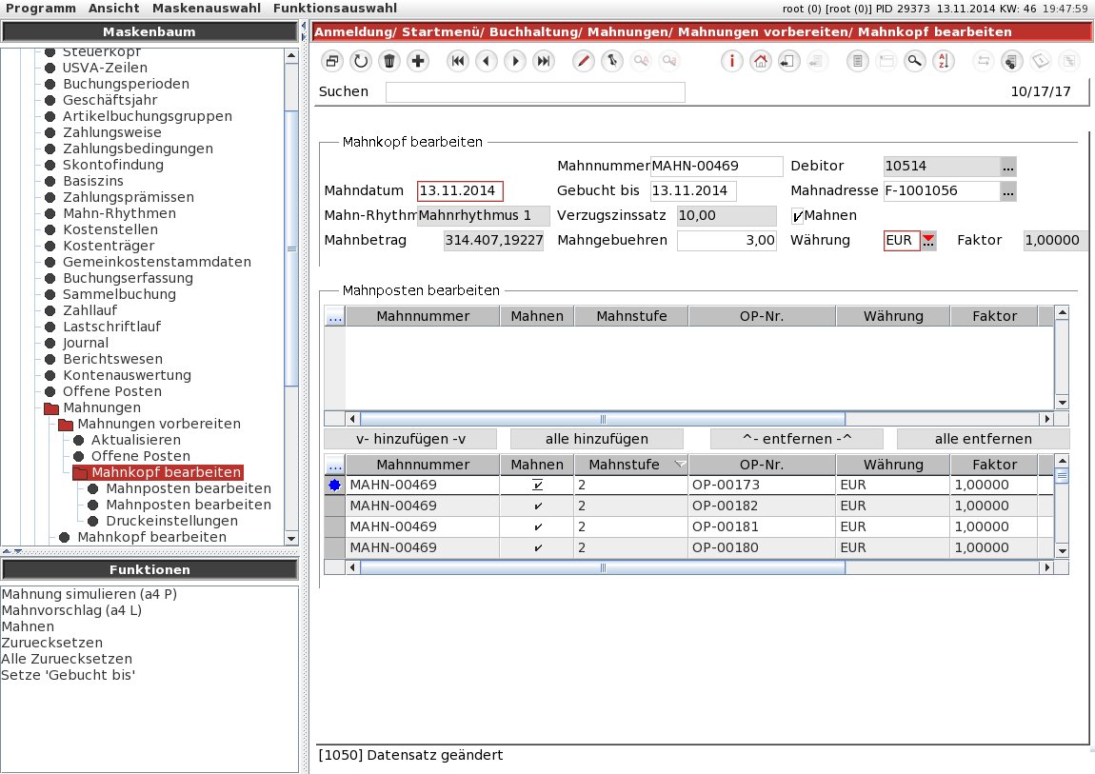Screen dimensions: 1095x774
Task: Click the greyed swap arrows toolbar icon
Action: click(x=983, y=62)
